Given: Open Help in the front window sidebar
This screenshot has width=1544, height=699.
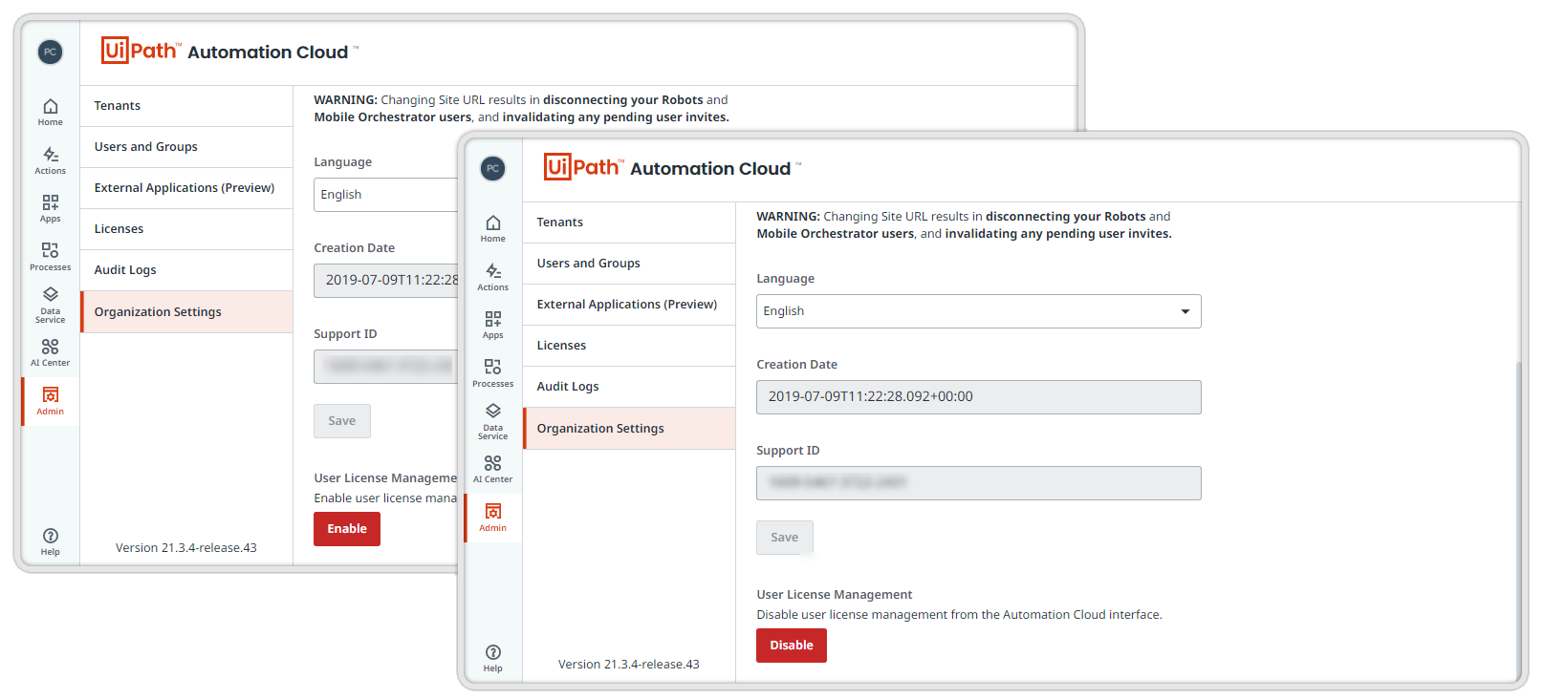Looking at the screenshot, I should pos(492,659).
